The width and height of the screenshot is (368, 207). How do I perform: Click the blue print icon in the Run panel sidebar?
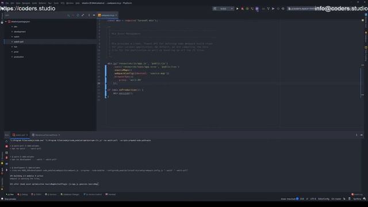tap(6, 163)
